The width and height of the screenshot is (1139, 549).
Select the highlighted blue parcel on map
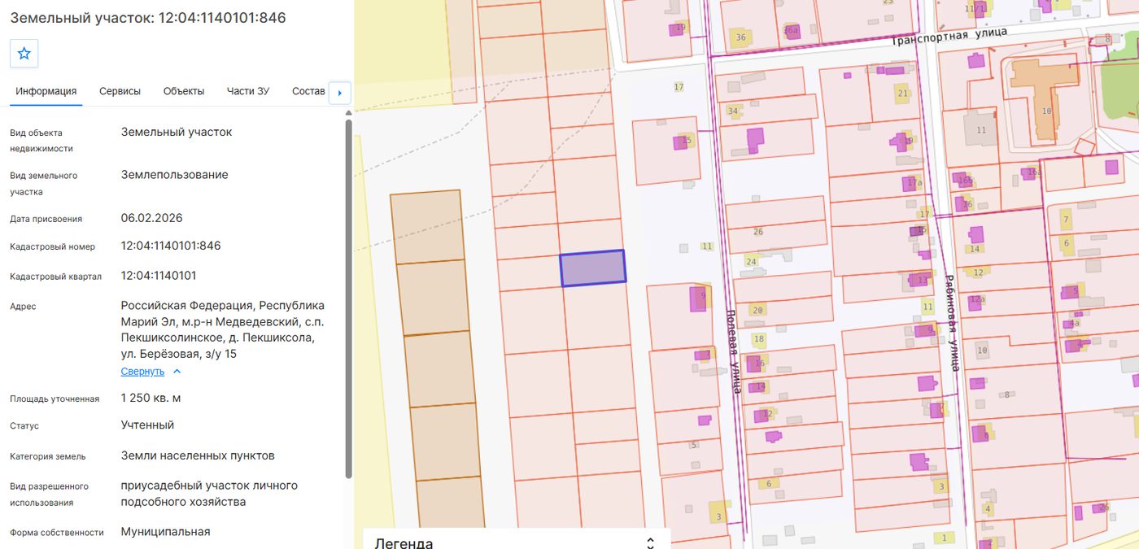(x=593, y=268)
